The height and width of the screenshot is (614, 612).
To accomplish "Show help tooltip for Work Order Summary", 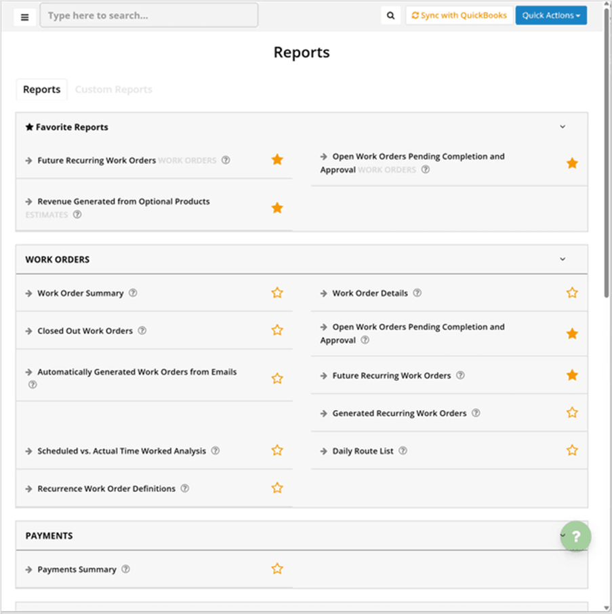I will click(133, 293).
